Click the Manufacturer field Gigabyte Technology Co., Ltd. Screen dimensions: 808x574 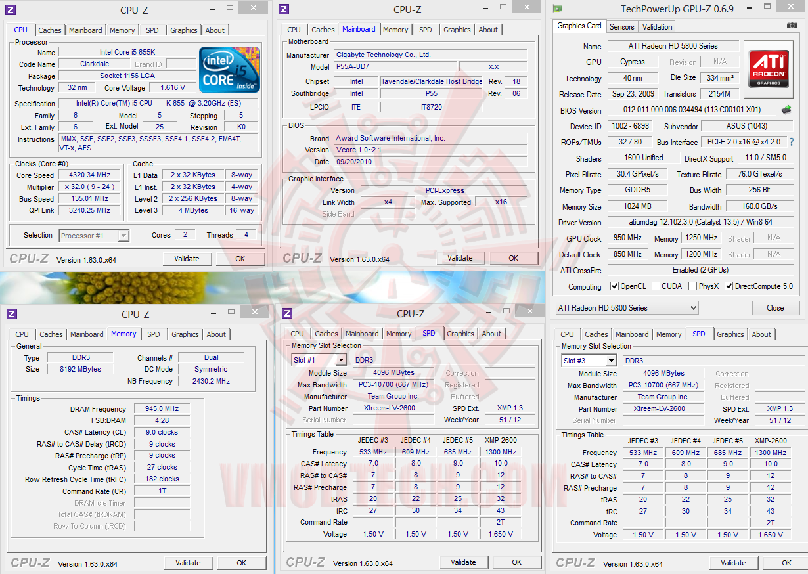pyautogui.click(x=430, y=55)
